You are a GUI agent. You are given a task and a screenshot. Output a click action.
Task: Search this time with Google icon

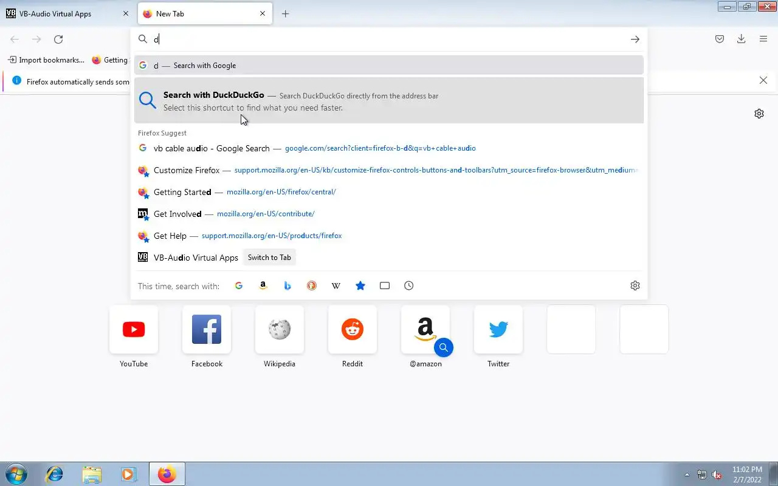point(239,286)
